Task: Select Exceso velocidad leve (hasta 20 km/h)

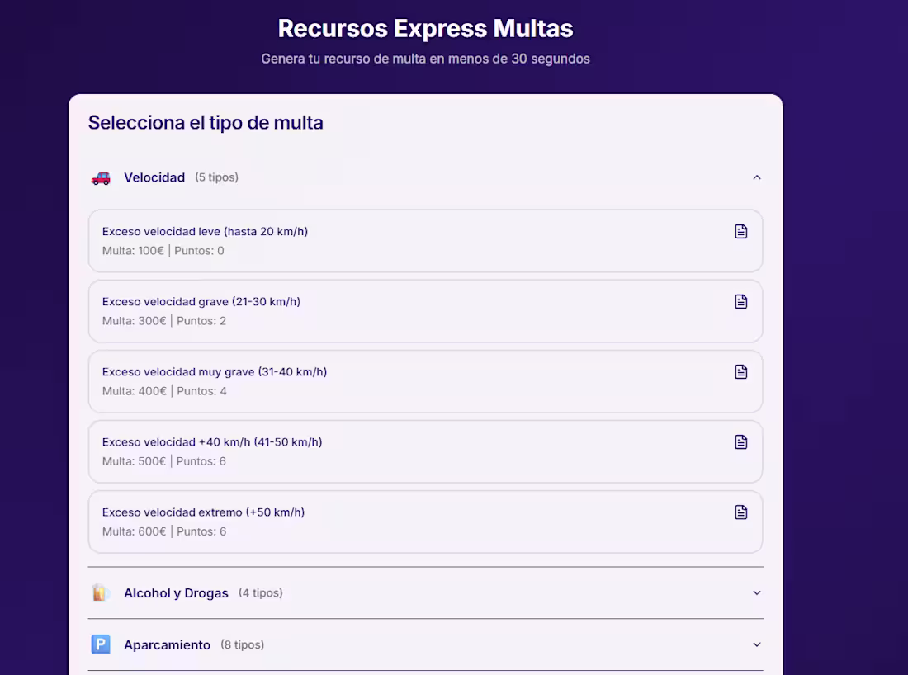Action: [425, 241]
